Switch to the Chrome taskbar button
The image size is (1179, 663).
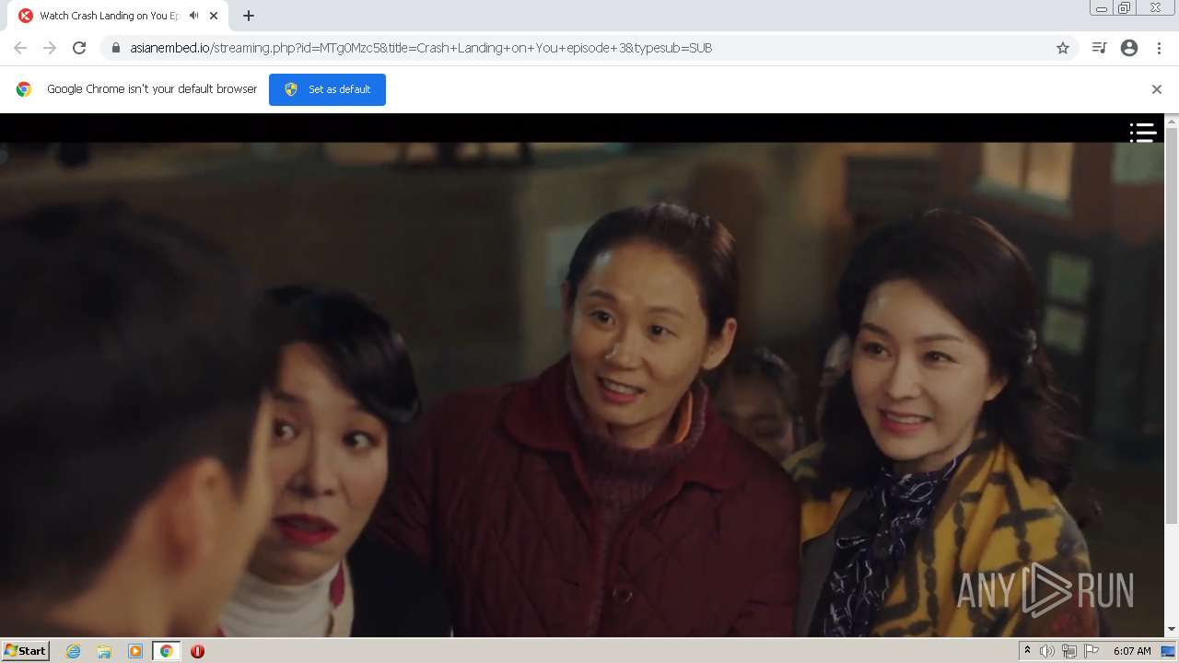tap(166, 651)
